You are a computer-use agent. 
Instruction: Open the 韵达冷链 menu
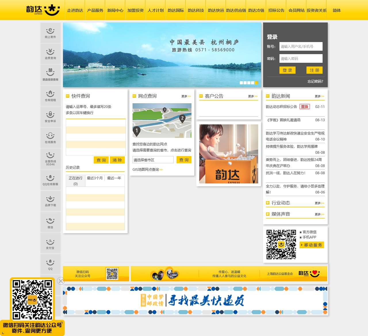(x=256, y=10)
